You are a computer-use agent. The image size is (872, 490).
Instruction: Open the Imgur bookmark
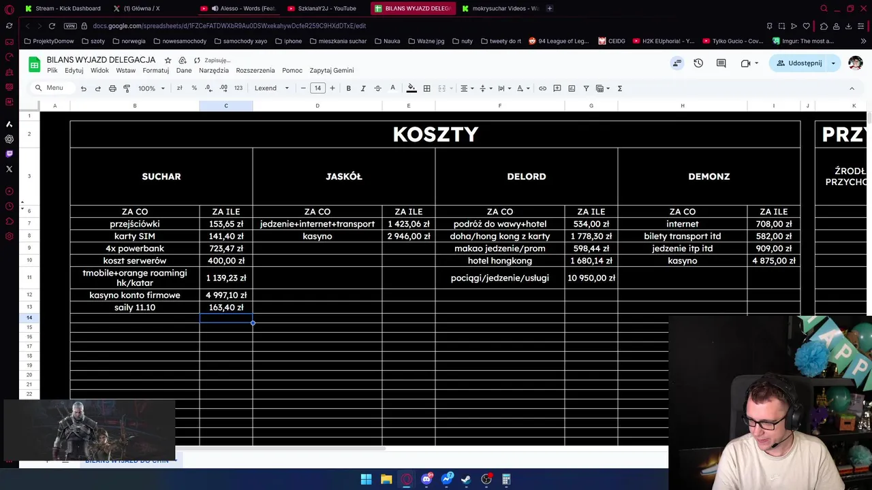803,41
